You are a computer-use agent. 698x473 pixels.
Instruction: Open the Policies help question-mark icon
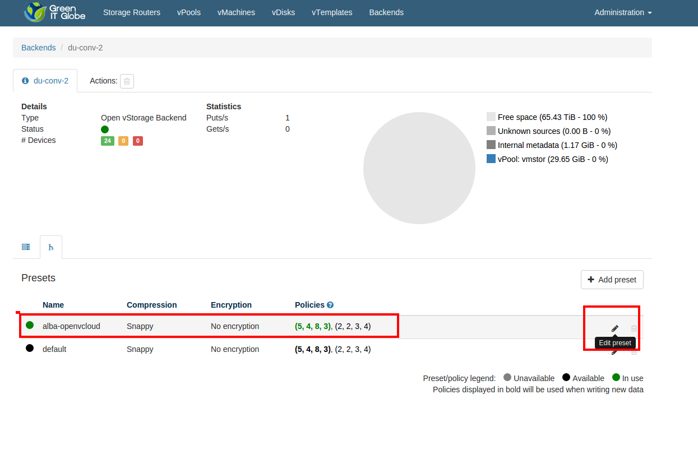[x=330, y=305]
